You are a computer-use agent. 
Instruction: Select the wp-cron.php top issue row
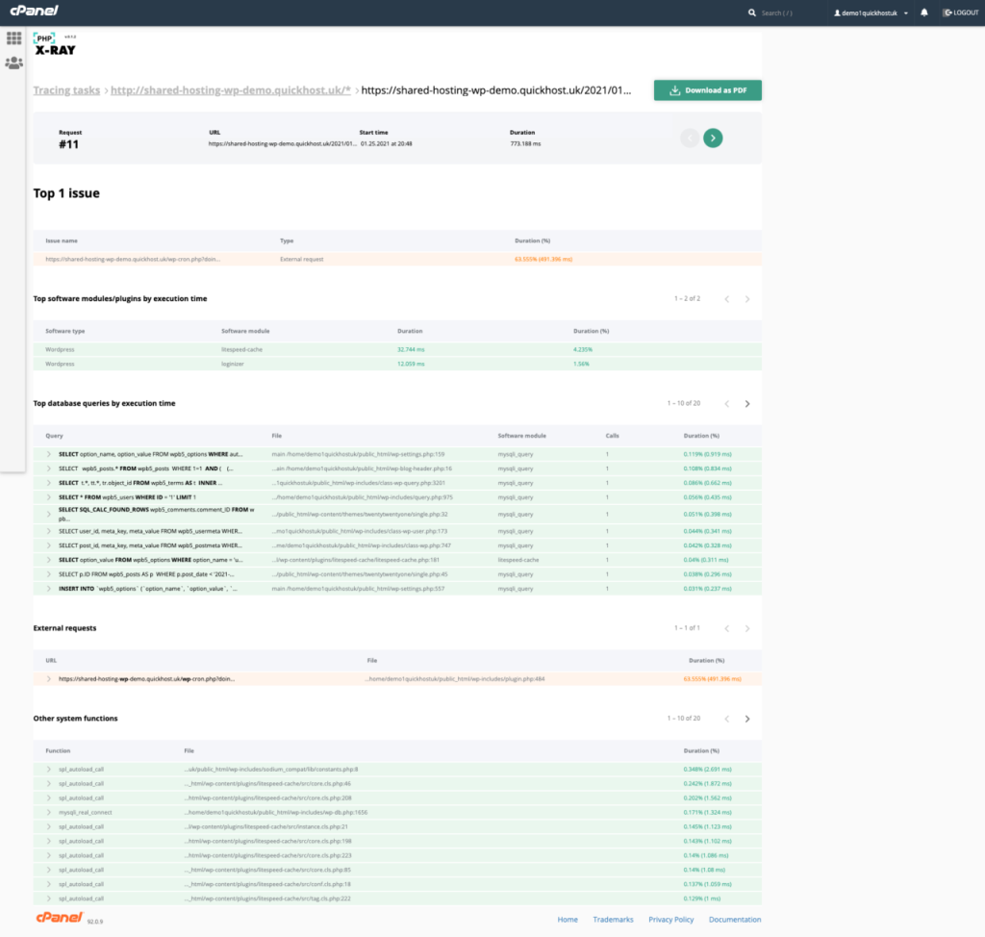(397, 259)
